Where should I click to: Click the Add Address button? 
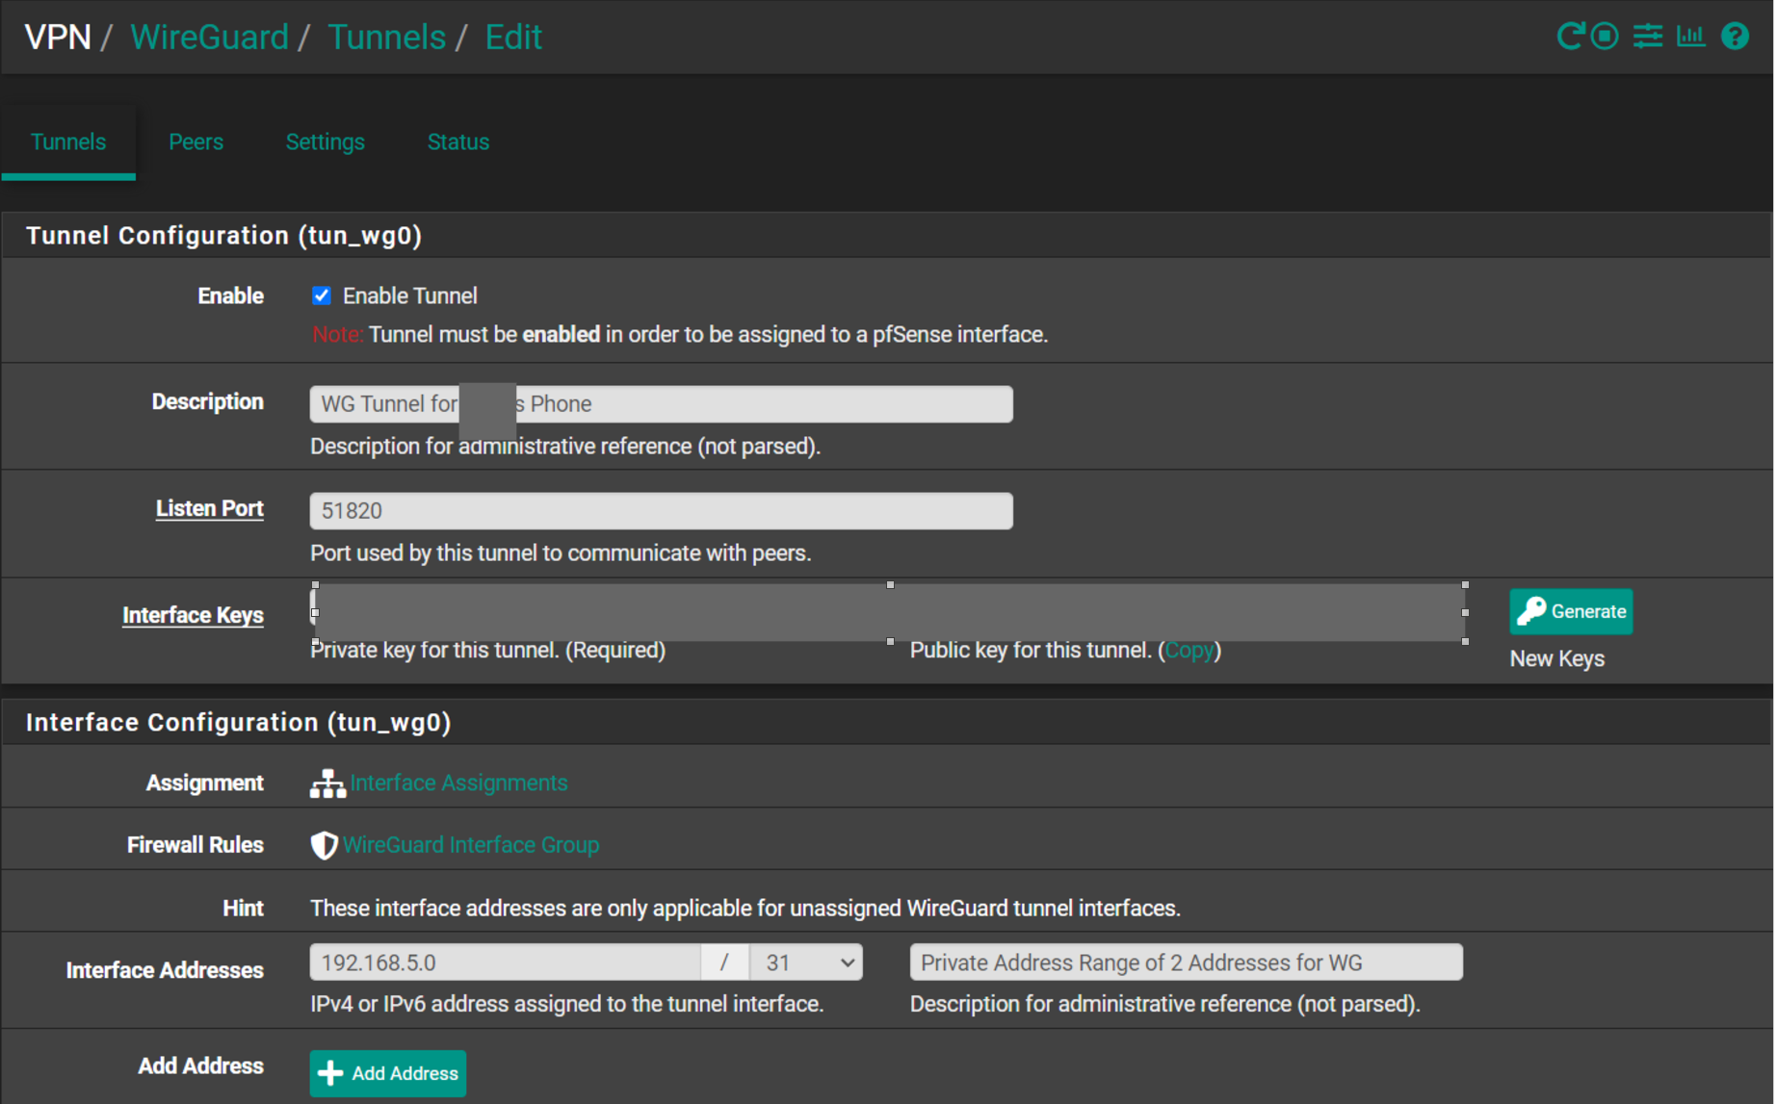coord(388,1073)
